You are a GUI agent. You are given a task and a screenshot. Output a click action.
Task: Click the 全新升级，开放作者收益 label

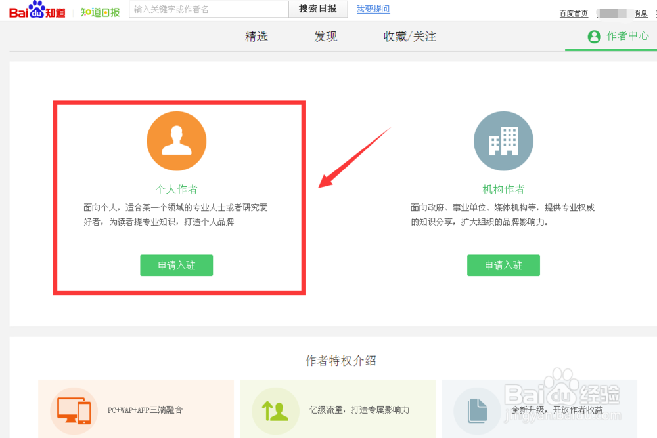pyautogui.click(x=557, y=410)
